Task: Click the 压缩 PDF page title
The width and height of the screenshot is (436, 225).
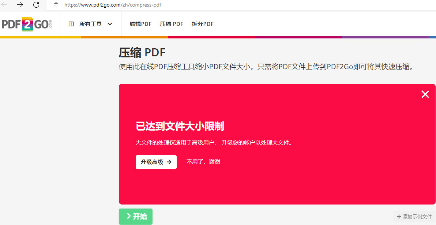Action: pos(142,53)
